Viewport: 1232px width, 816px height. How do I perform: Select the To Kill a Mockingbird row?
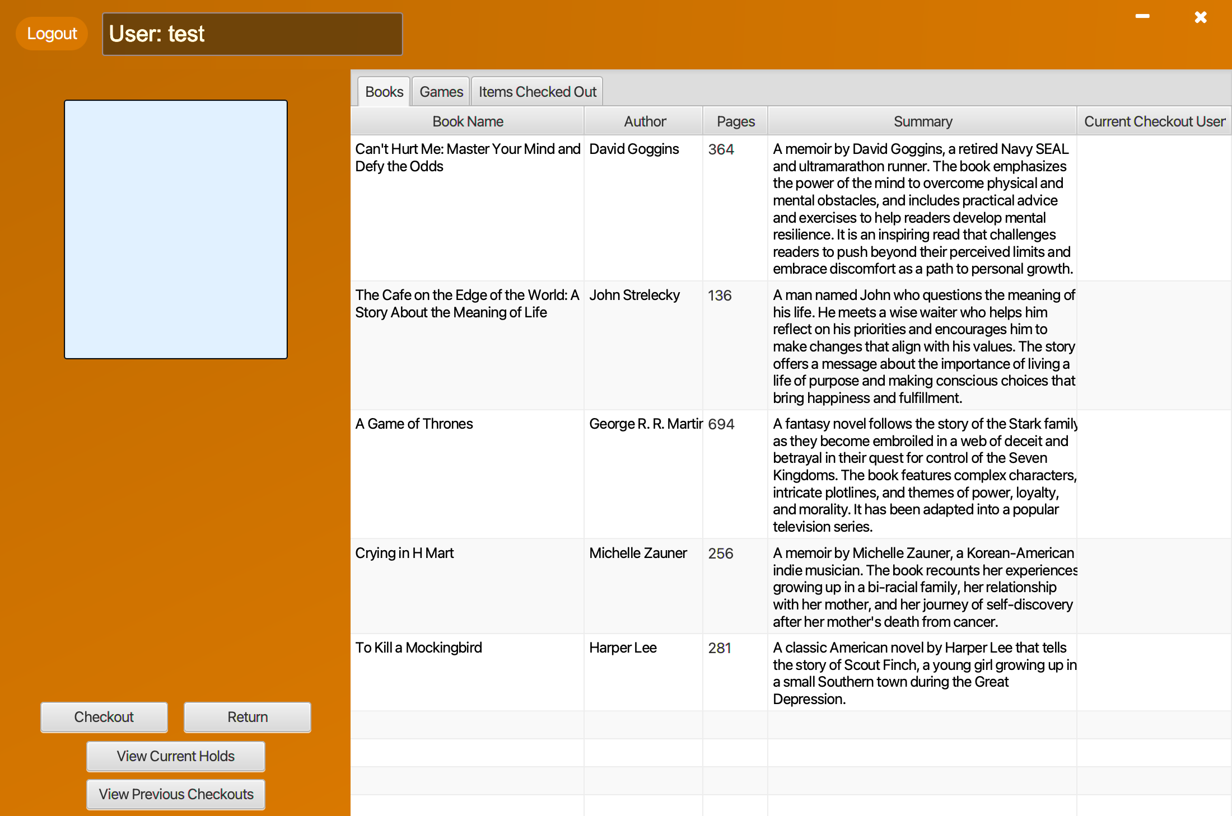[469, 648]
